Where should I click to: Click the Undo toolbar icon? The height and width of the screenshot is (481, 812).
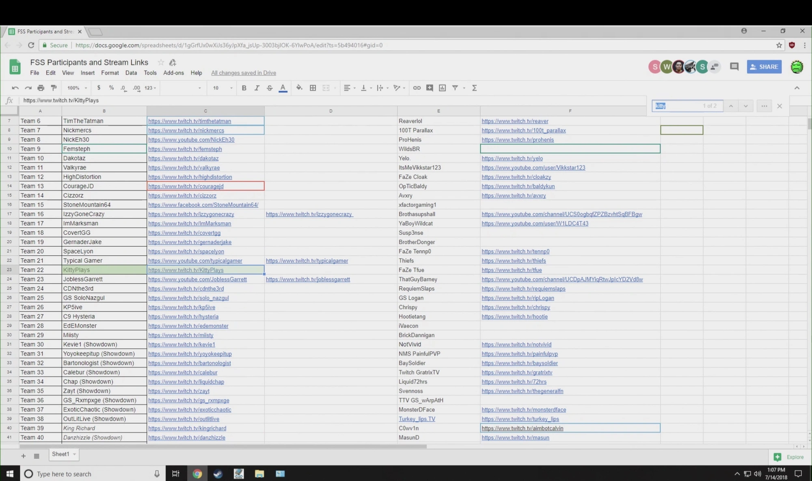click(15, 88)
